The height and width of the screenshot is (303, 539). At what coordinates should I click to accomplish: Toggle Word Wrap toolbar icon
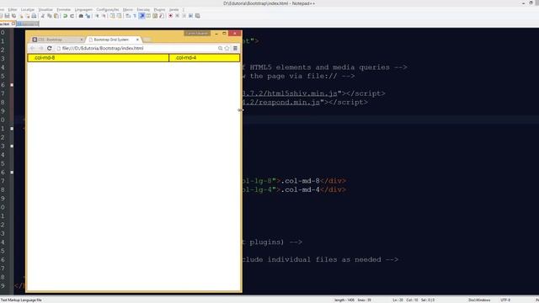pyautogui.click(x=128, y=16)
